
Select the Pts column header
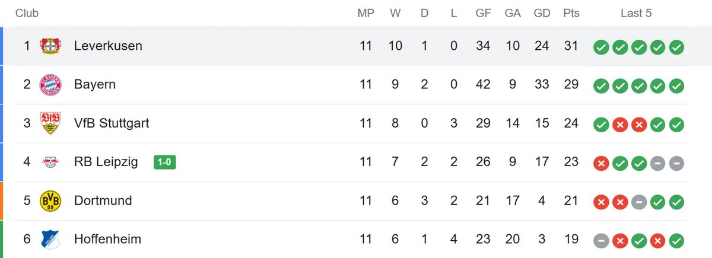[x=571, y=13]
